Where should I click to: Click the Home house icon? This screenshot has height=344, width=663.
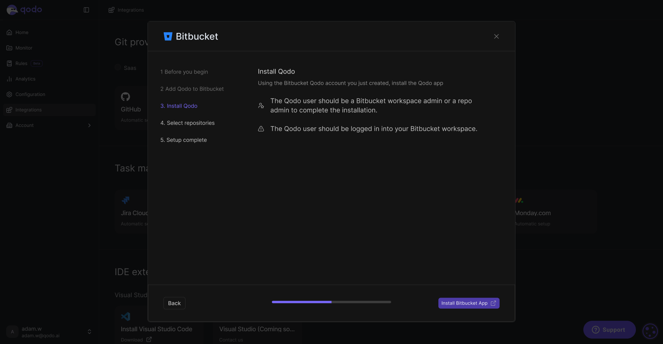[9, 33]
